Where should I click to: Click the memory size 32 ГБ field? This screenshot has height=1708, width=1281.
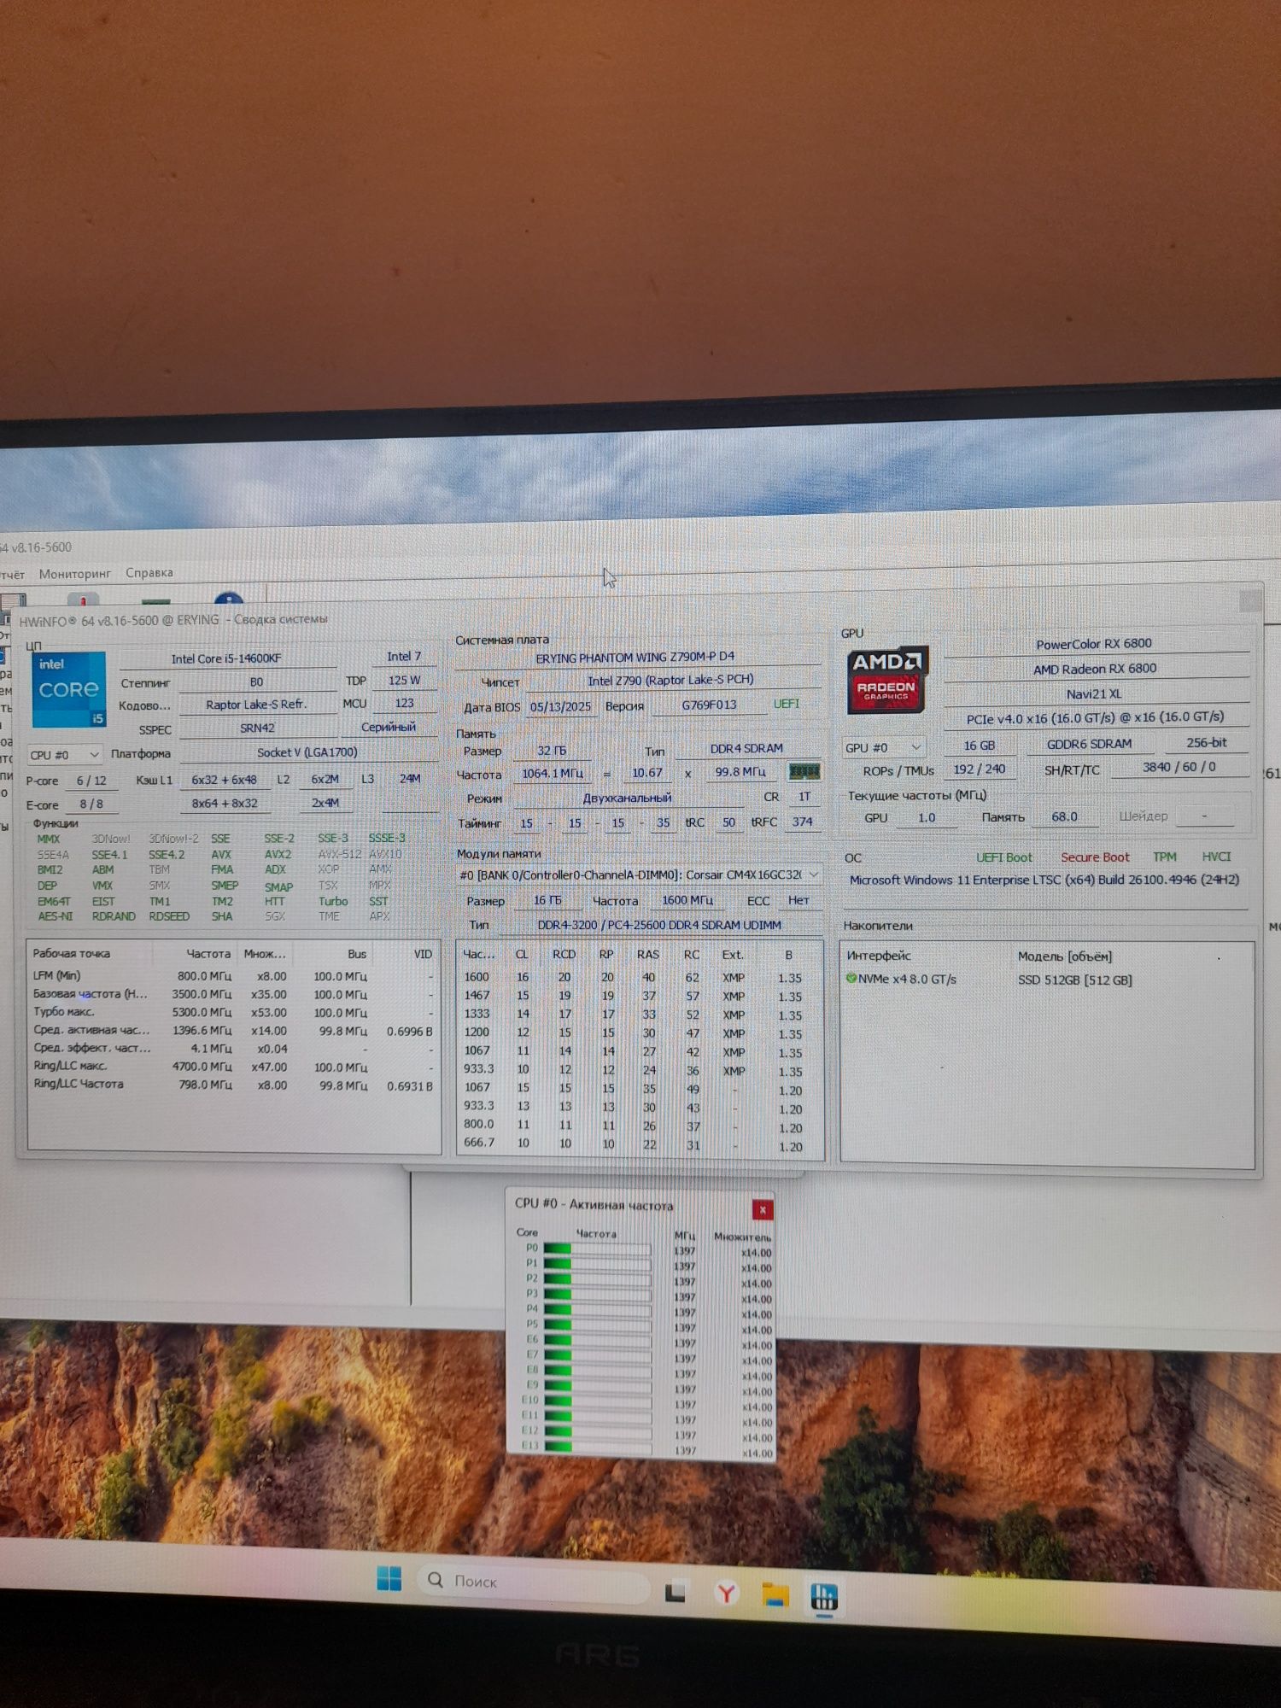point(552,750)
